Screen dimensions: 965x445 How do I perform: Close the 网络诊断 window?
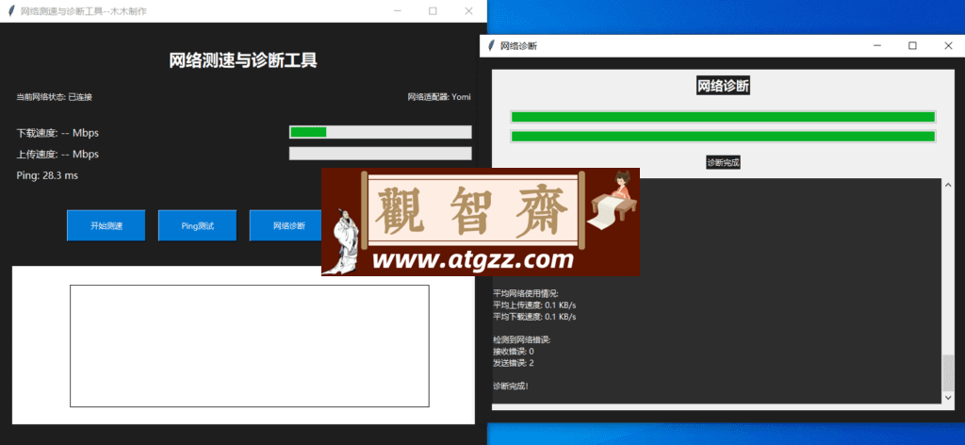[x=948, y=45]
